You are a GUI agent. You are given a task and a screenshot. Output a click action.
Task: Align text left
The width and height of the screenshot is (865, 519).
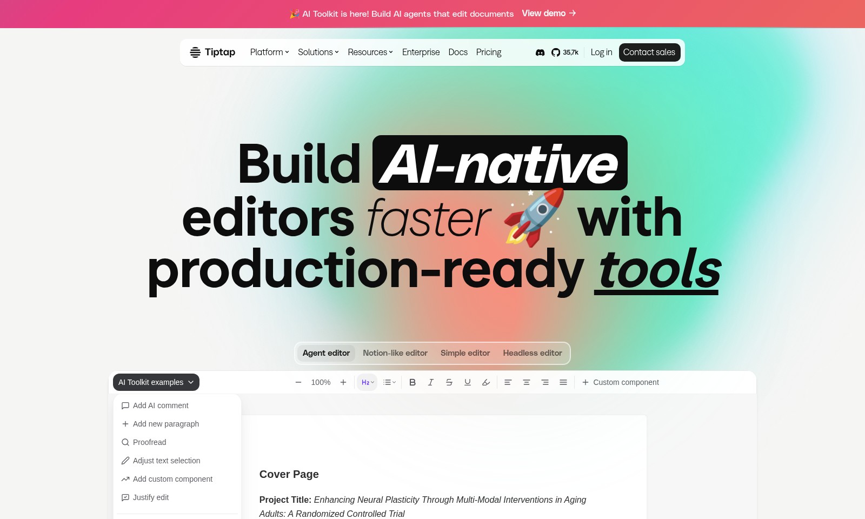pos(508,382)
